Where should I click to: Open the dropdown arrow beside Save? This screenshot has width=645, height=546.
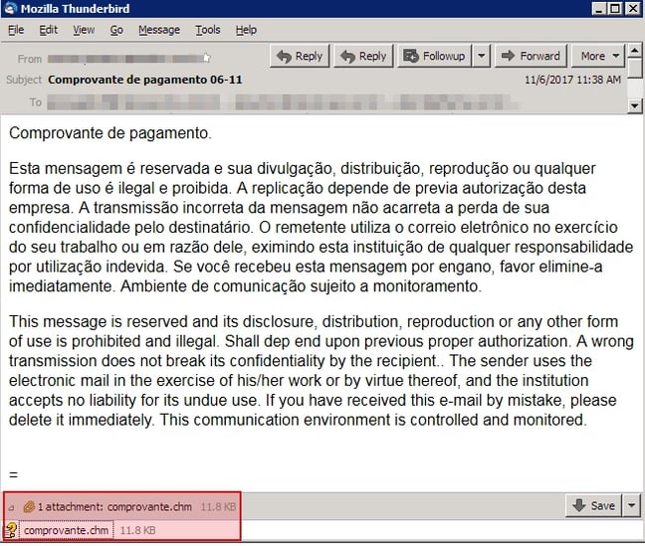(x=633, y=506)
